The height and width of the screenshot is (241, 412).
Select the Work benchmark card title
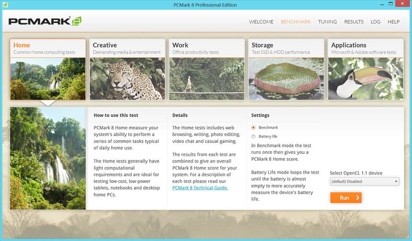coord(180,45)
